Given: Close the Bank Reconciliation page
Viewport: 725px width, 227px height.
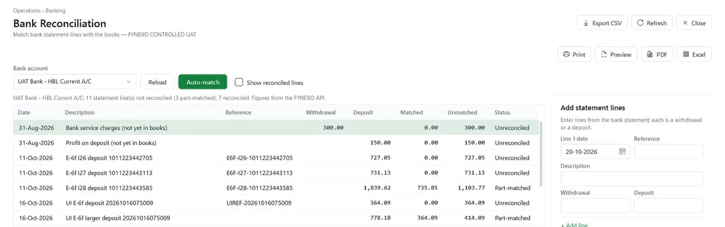Looking at the screenshot, I should tap(694, 23).
